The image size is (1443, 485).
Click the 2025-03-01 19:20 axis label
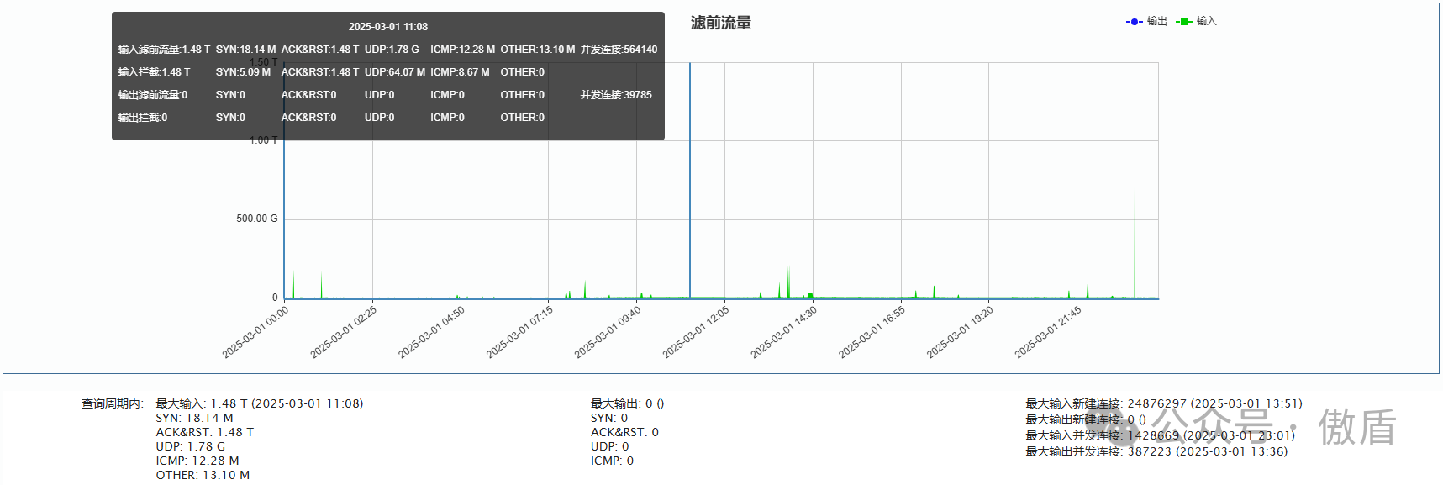[960, 332]
